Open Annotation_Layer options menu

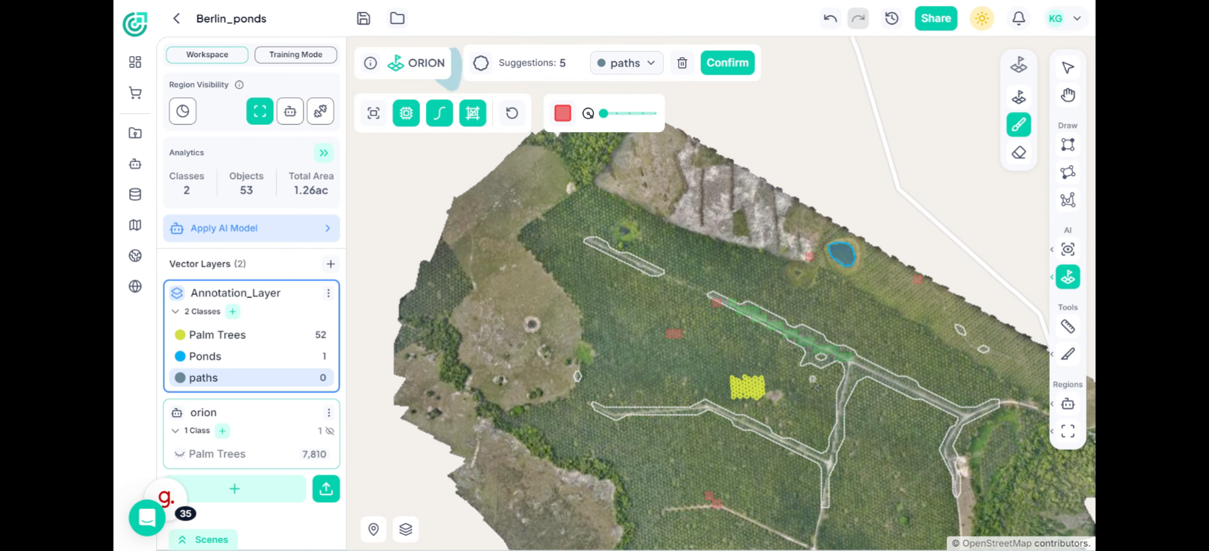coord(328,293)
